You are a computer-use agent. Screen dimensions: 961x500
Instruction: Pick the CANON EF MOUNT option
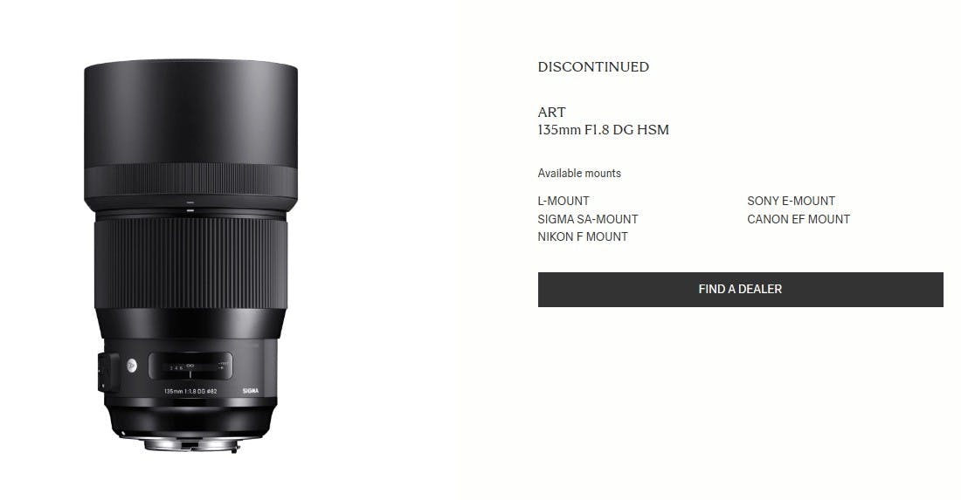[x=798, y=219]
